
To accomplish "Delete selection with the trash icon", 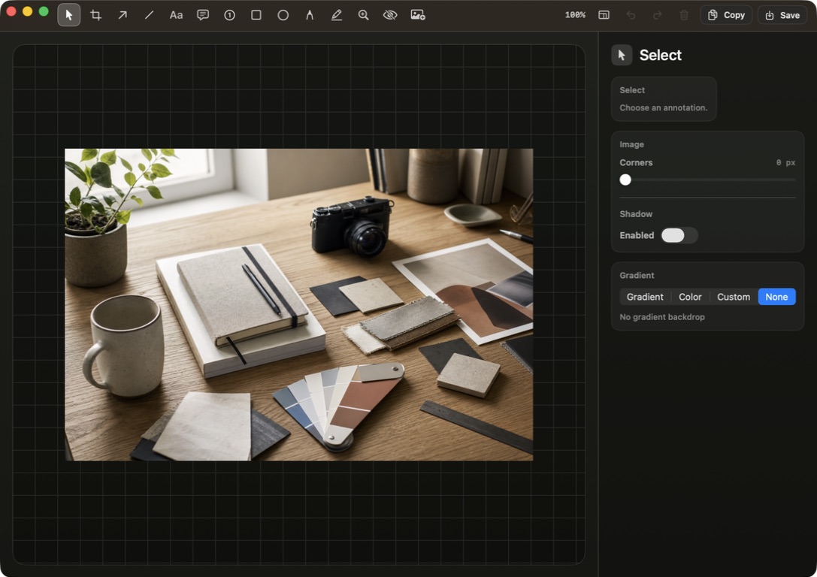I will pyautogui.click(x=684, y=15).
